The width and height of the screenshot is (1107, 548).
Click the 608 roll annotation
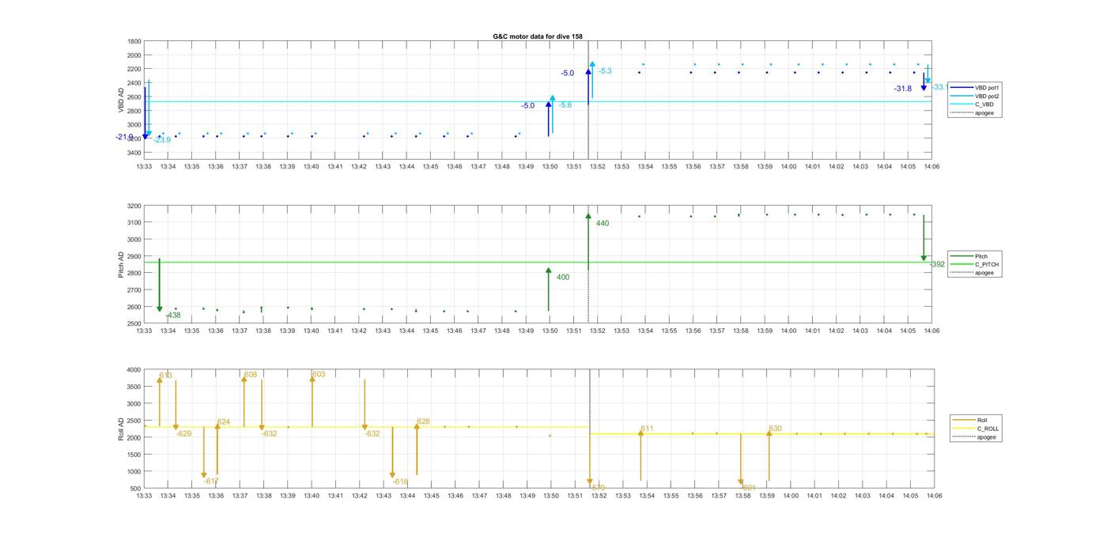[251, 375]
